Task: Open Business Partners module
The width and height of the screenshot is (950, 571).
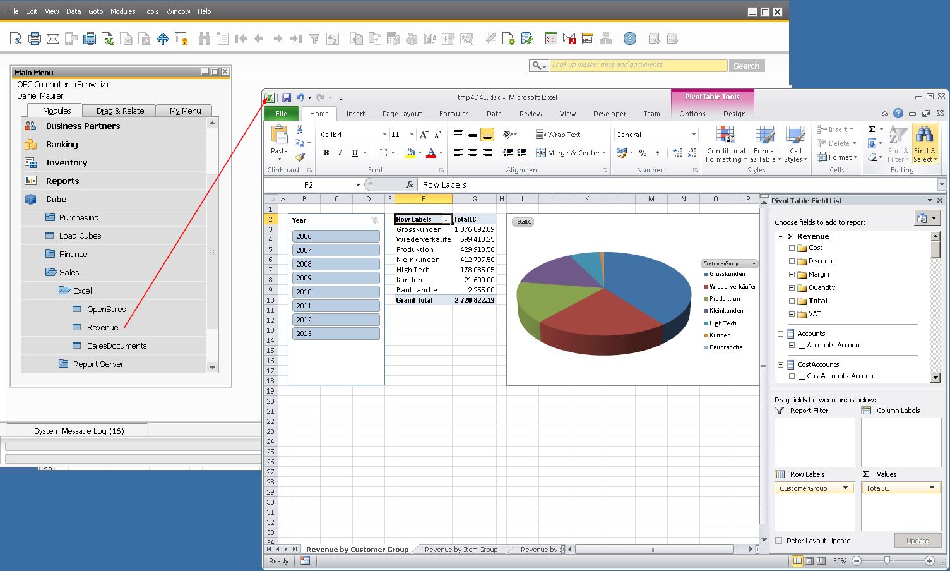Action: pyautogui.click(x=83, y=126)
